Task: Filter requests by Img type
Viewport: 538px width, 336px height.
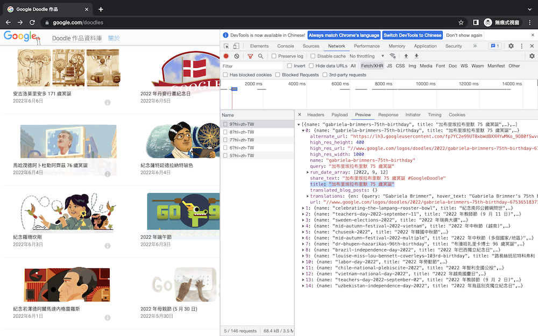Action: click(x=412, y=66)
